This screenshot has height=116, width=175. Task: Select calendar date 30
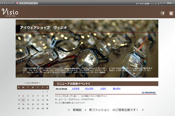tap(47, 108)
